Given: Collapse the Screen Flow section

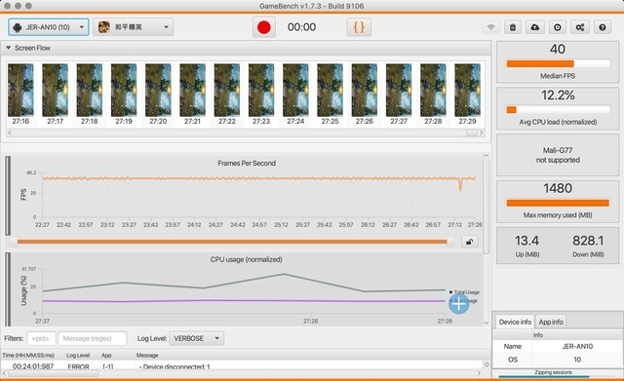Looking at the screenshot, I should 9,48.
